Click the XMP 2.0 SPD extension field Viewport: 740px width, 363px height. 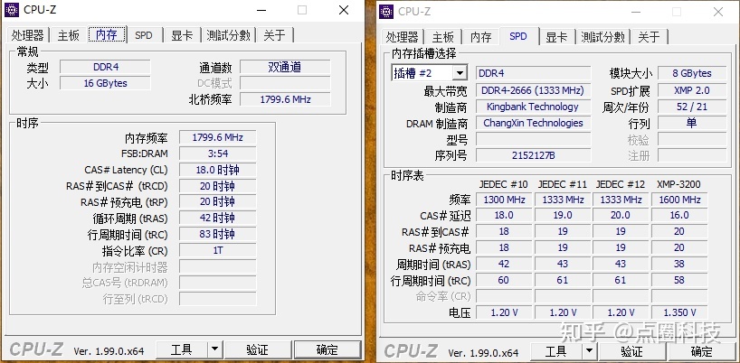[692, 90]
